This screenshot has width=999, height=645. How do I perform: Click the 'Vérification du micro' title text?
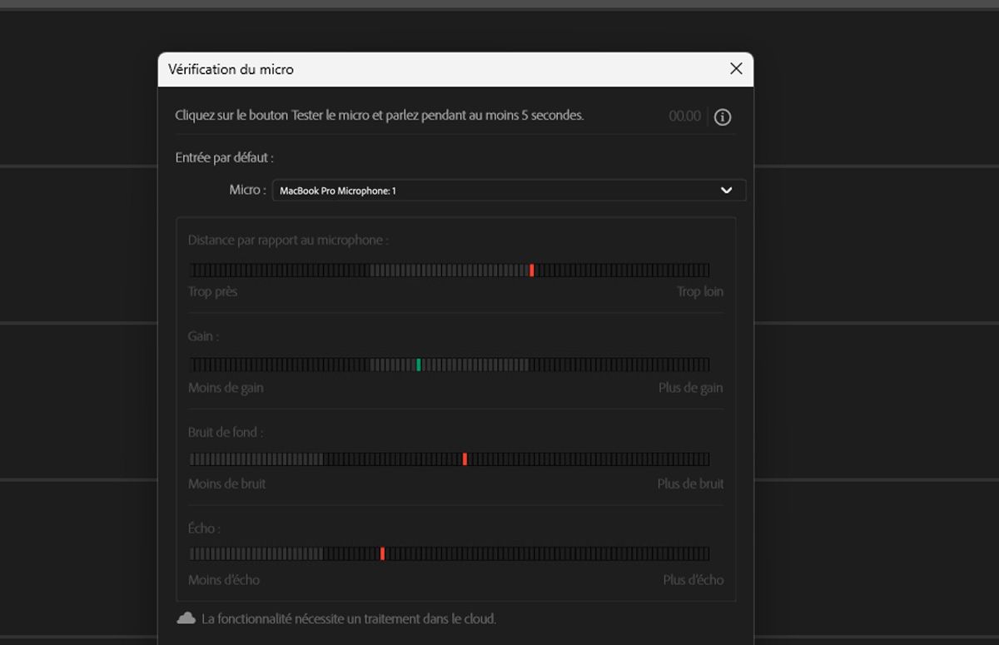tap(231, 70)
